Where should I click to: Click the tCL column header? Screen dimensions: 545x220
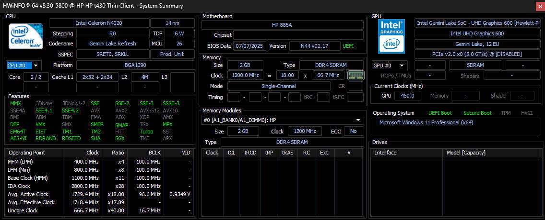(x=232, y=153)
